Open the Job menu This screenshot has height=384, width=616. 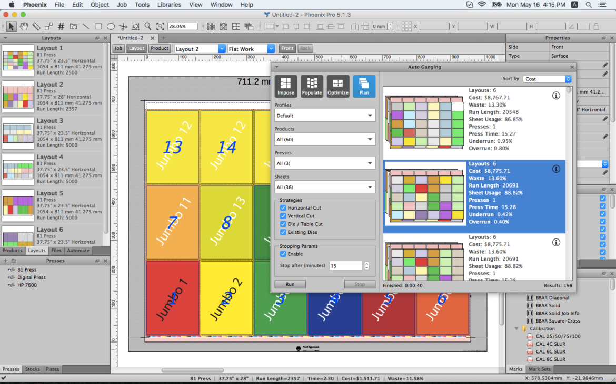tap(122, 5)
